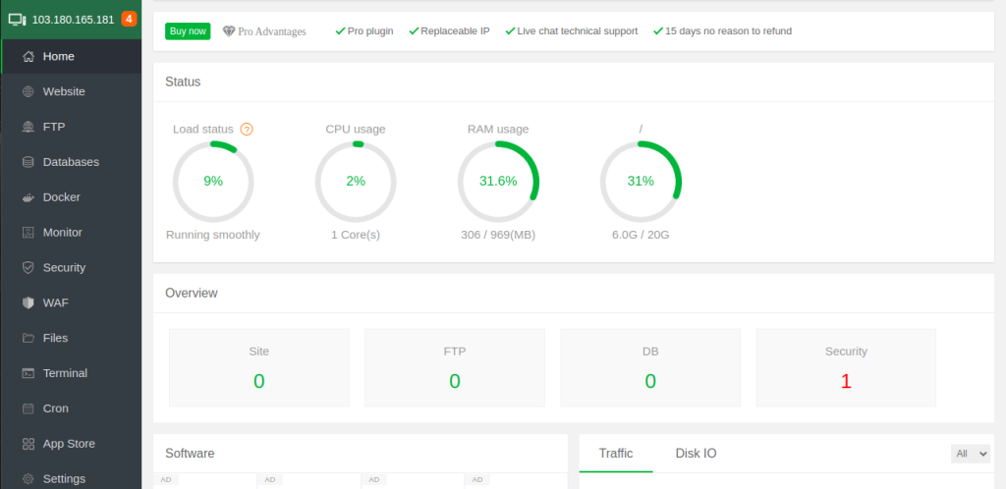1006x489 pixels.
Task: Click the Docker whale icon
Action: (x=28, y=197)
